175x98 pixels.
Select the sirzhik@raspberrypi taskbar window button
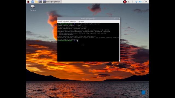(x=52, y=2)
